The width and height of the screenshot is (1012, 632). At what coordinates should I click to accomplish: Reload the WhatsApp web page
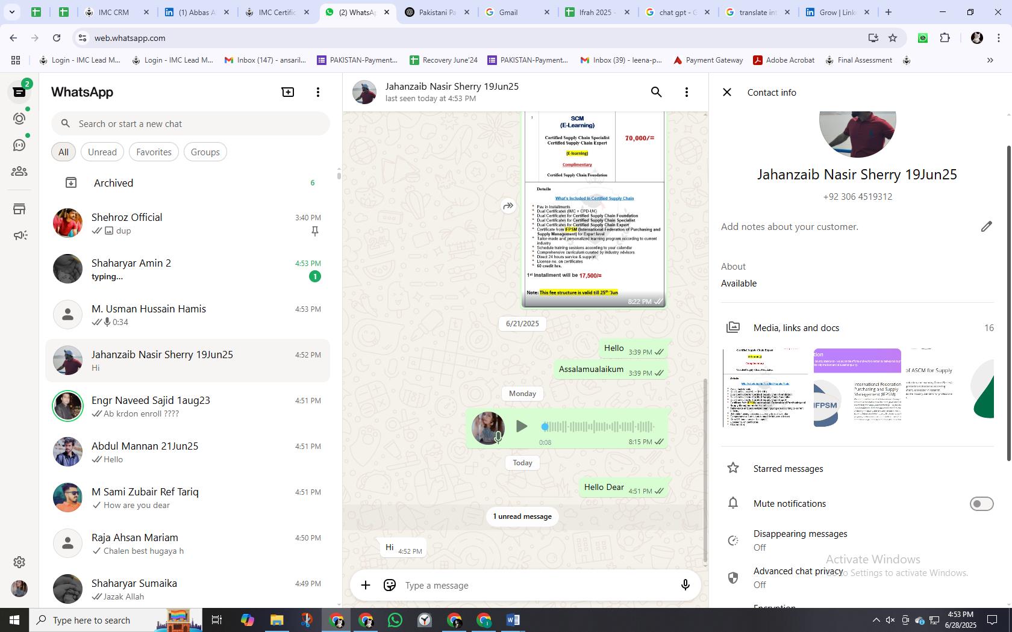pos(57,38)
